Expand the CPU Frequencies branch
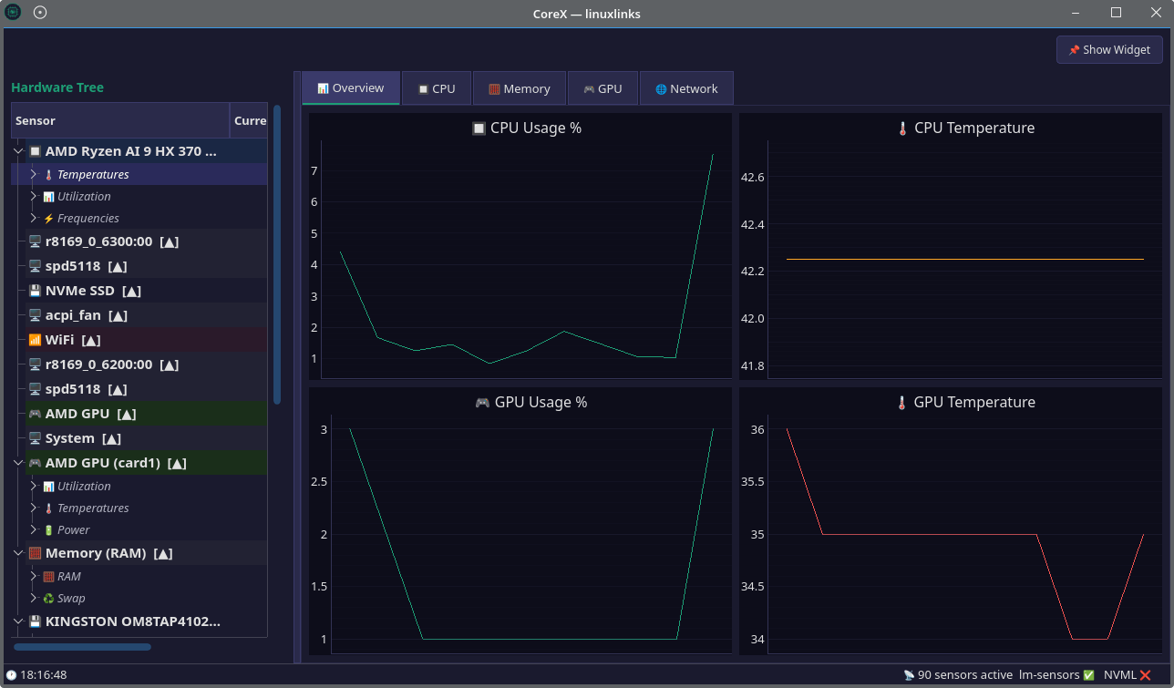Image resolution: width=1174 pixels, height=688 pixels. point(34,219)
